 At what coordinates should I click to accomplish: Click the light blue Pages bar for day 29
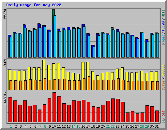tap(148, 49)
